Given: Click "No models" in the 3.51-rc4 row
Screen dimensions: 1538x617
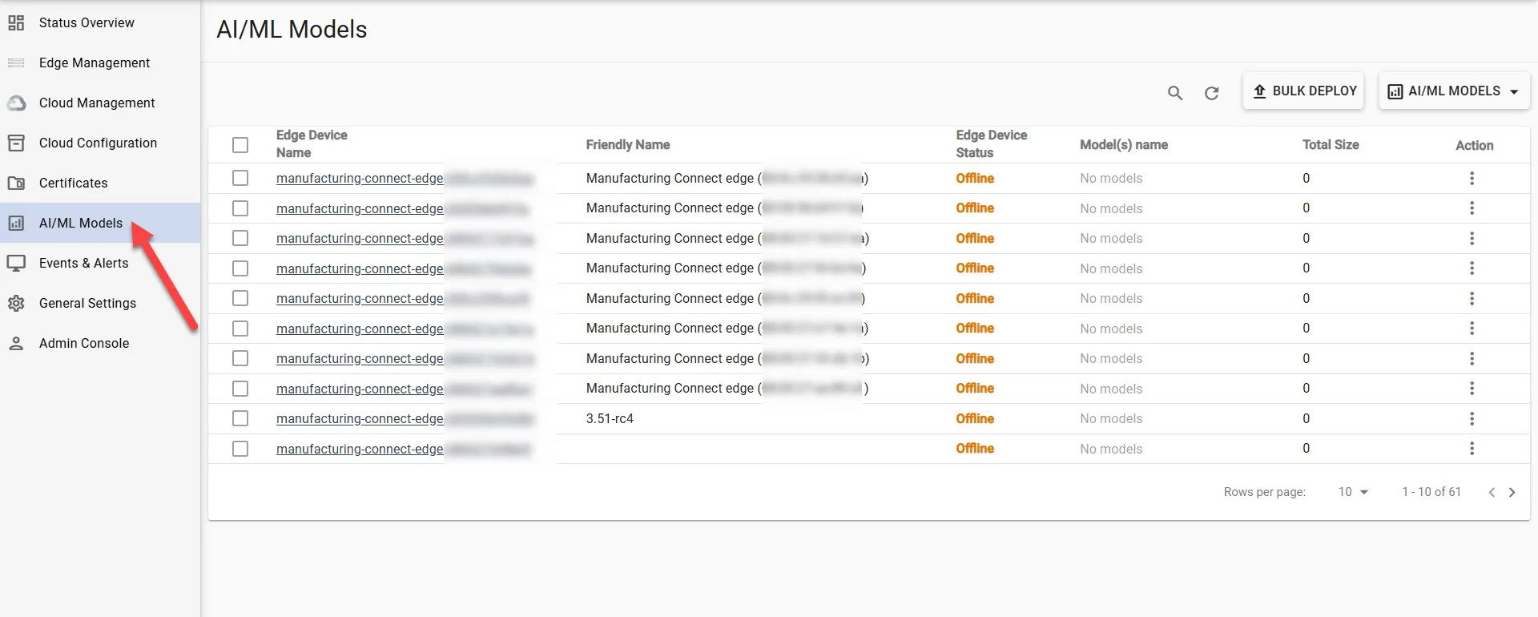Looking at the screenshot, I should pos(1111,418).
